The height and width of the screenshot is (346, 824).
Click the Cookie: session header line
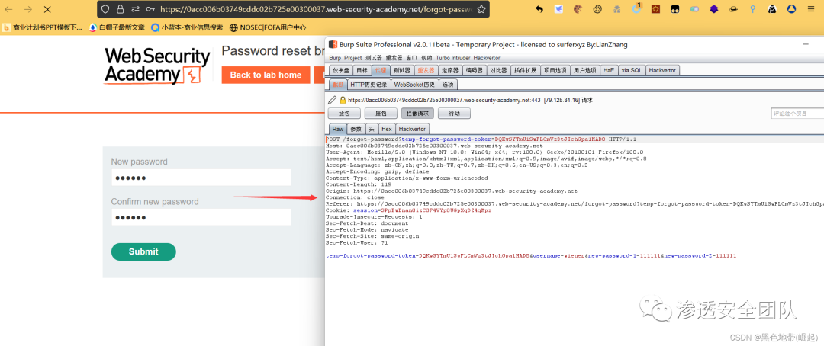click(409, 210)
